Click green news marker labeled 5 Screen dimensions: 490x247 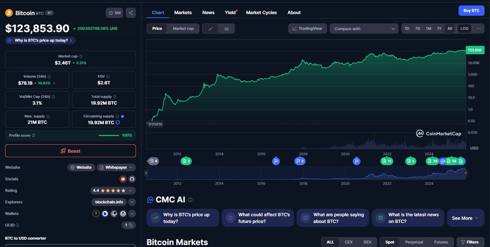pyautogui.click(x=410, y=161)
